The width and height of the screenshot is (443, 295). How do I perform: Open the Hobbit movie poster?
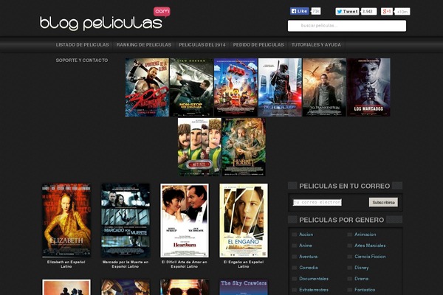point(244,147)
